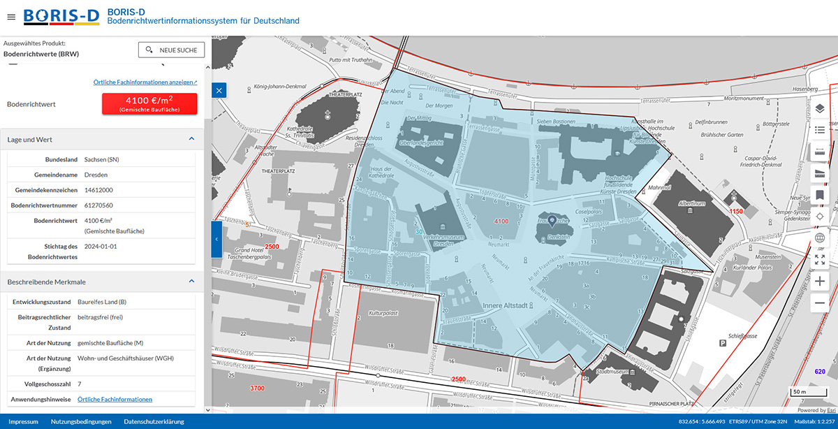
Task: Open the hamburger navigation menu
Action: (x=10, y=17)
